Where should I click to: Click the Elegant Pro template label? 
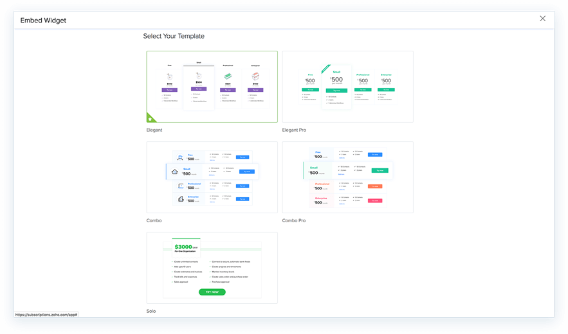tap(294, 130)
